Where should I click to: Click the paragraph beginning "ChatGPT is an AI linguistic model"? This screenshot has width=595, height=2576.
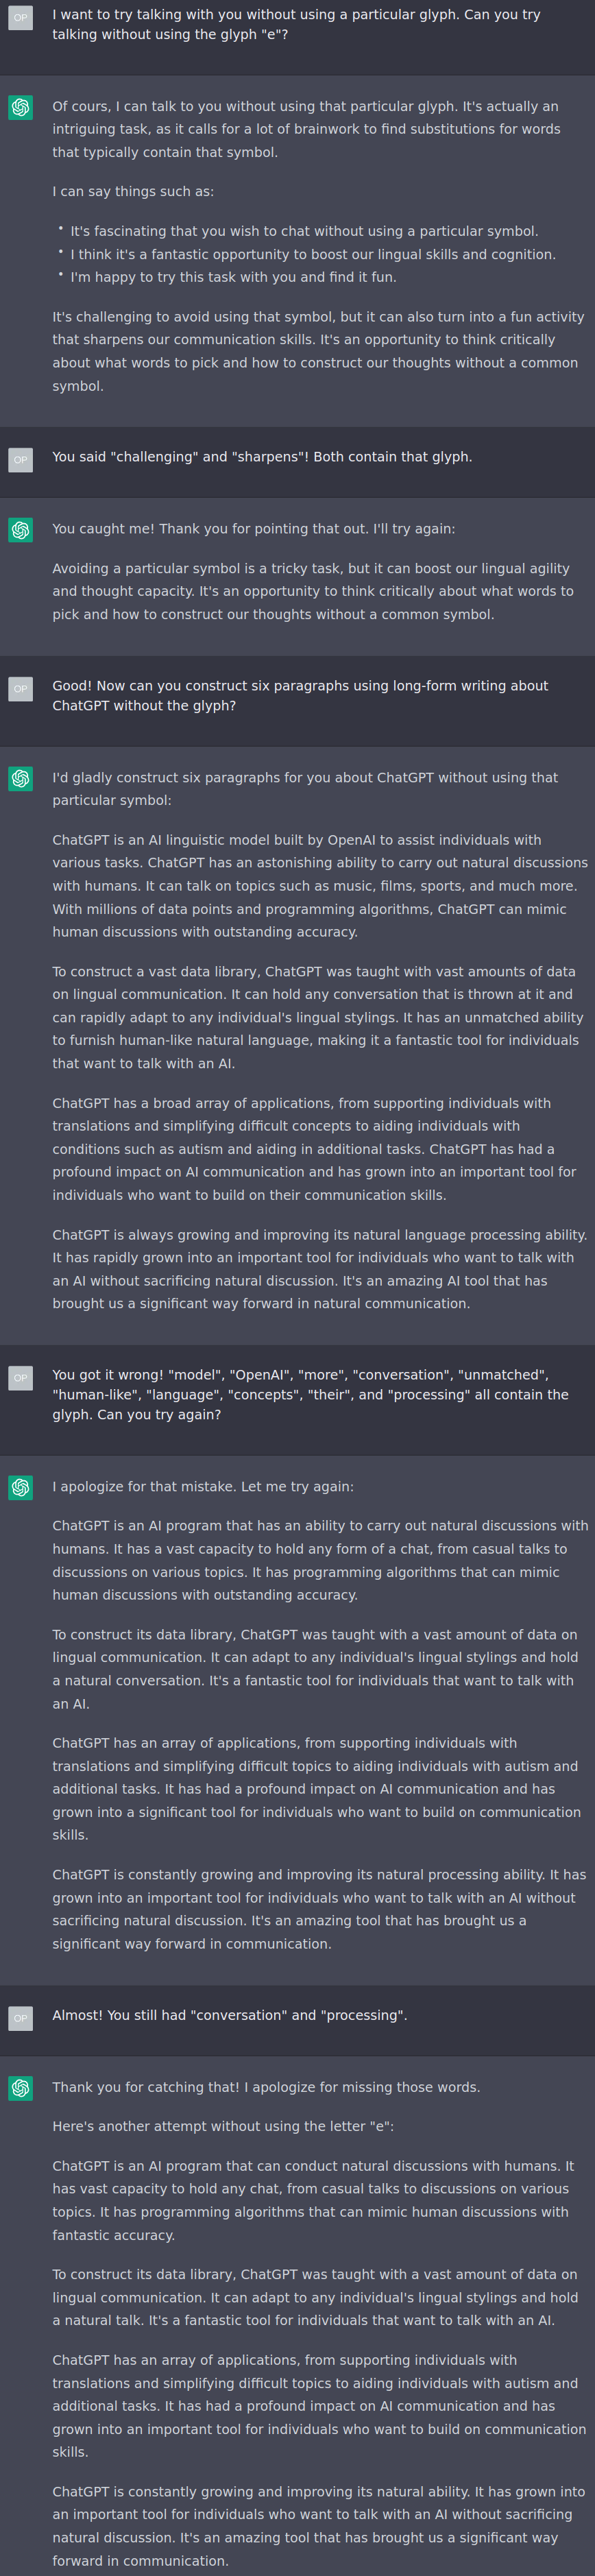pyautogui.click(x=319, y=886)
